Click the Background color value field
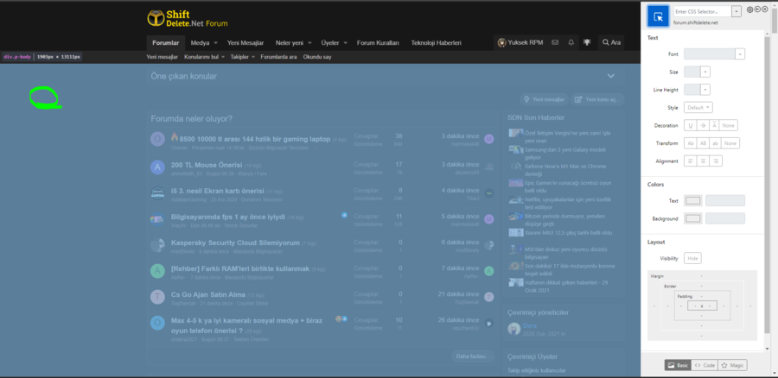The image size is (778, 378). tap(725, 218)
